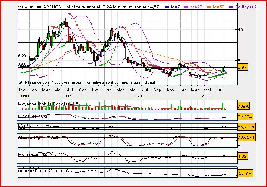This screenshot has width=267, height=187.
Task: Click the 'MACD 12 26 9' panel title
Action: coord(32,117)
